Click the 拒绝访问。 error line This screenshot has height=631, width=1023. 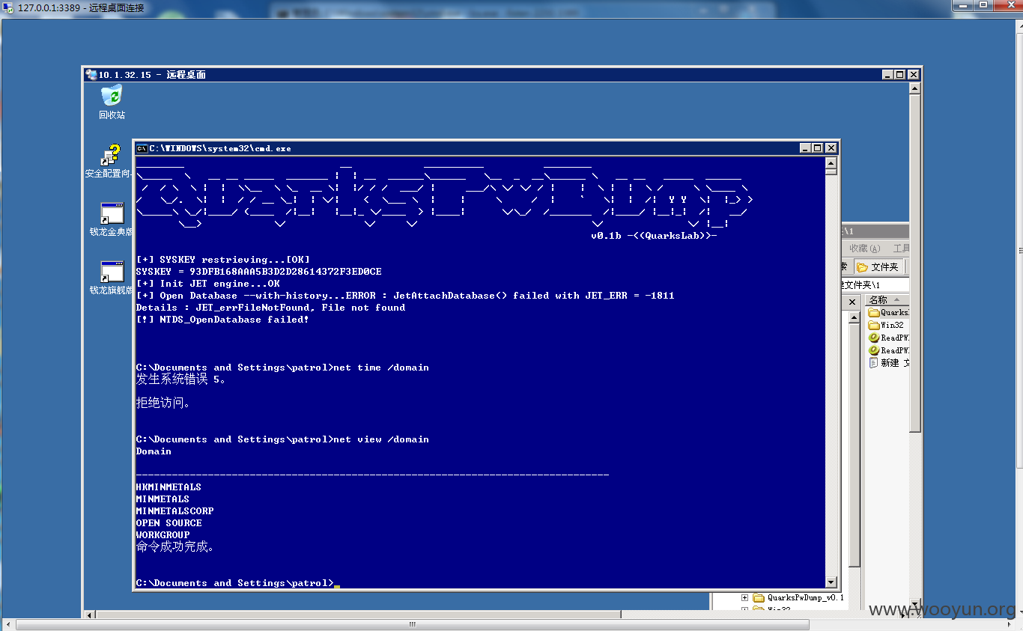click(163, 403)
